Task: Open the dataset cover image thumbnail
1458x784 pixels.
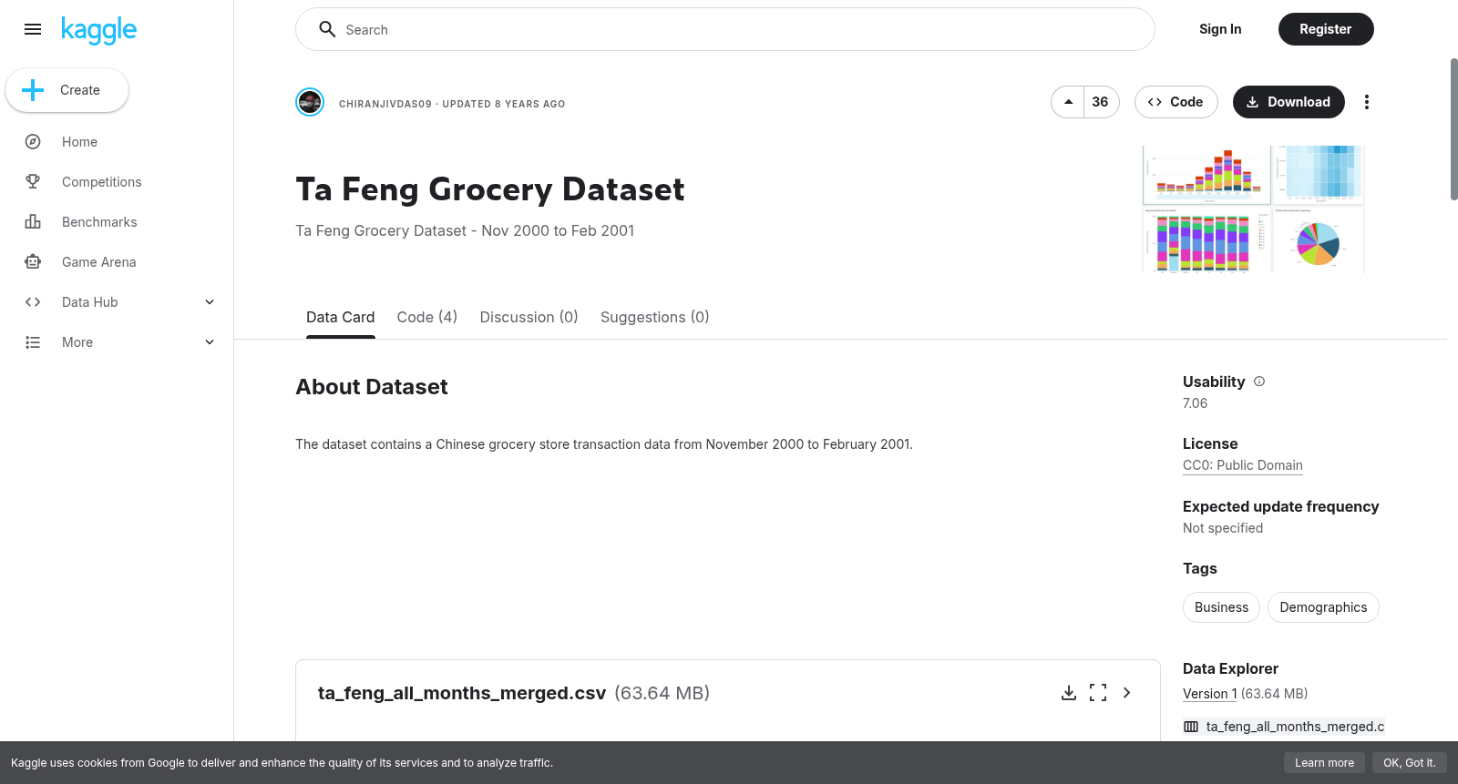Action: tap(1253, 209)
